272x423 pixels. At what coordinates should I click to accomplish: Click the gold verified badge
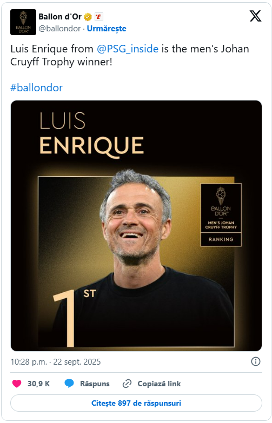(88, 17)
